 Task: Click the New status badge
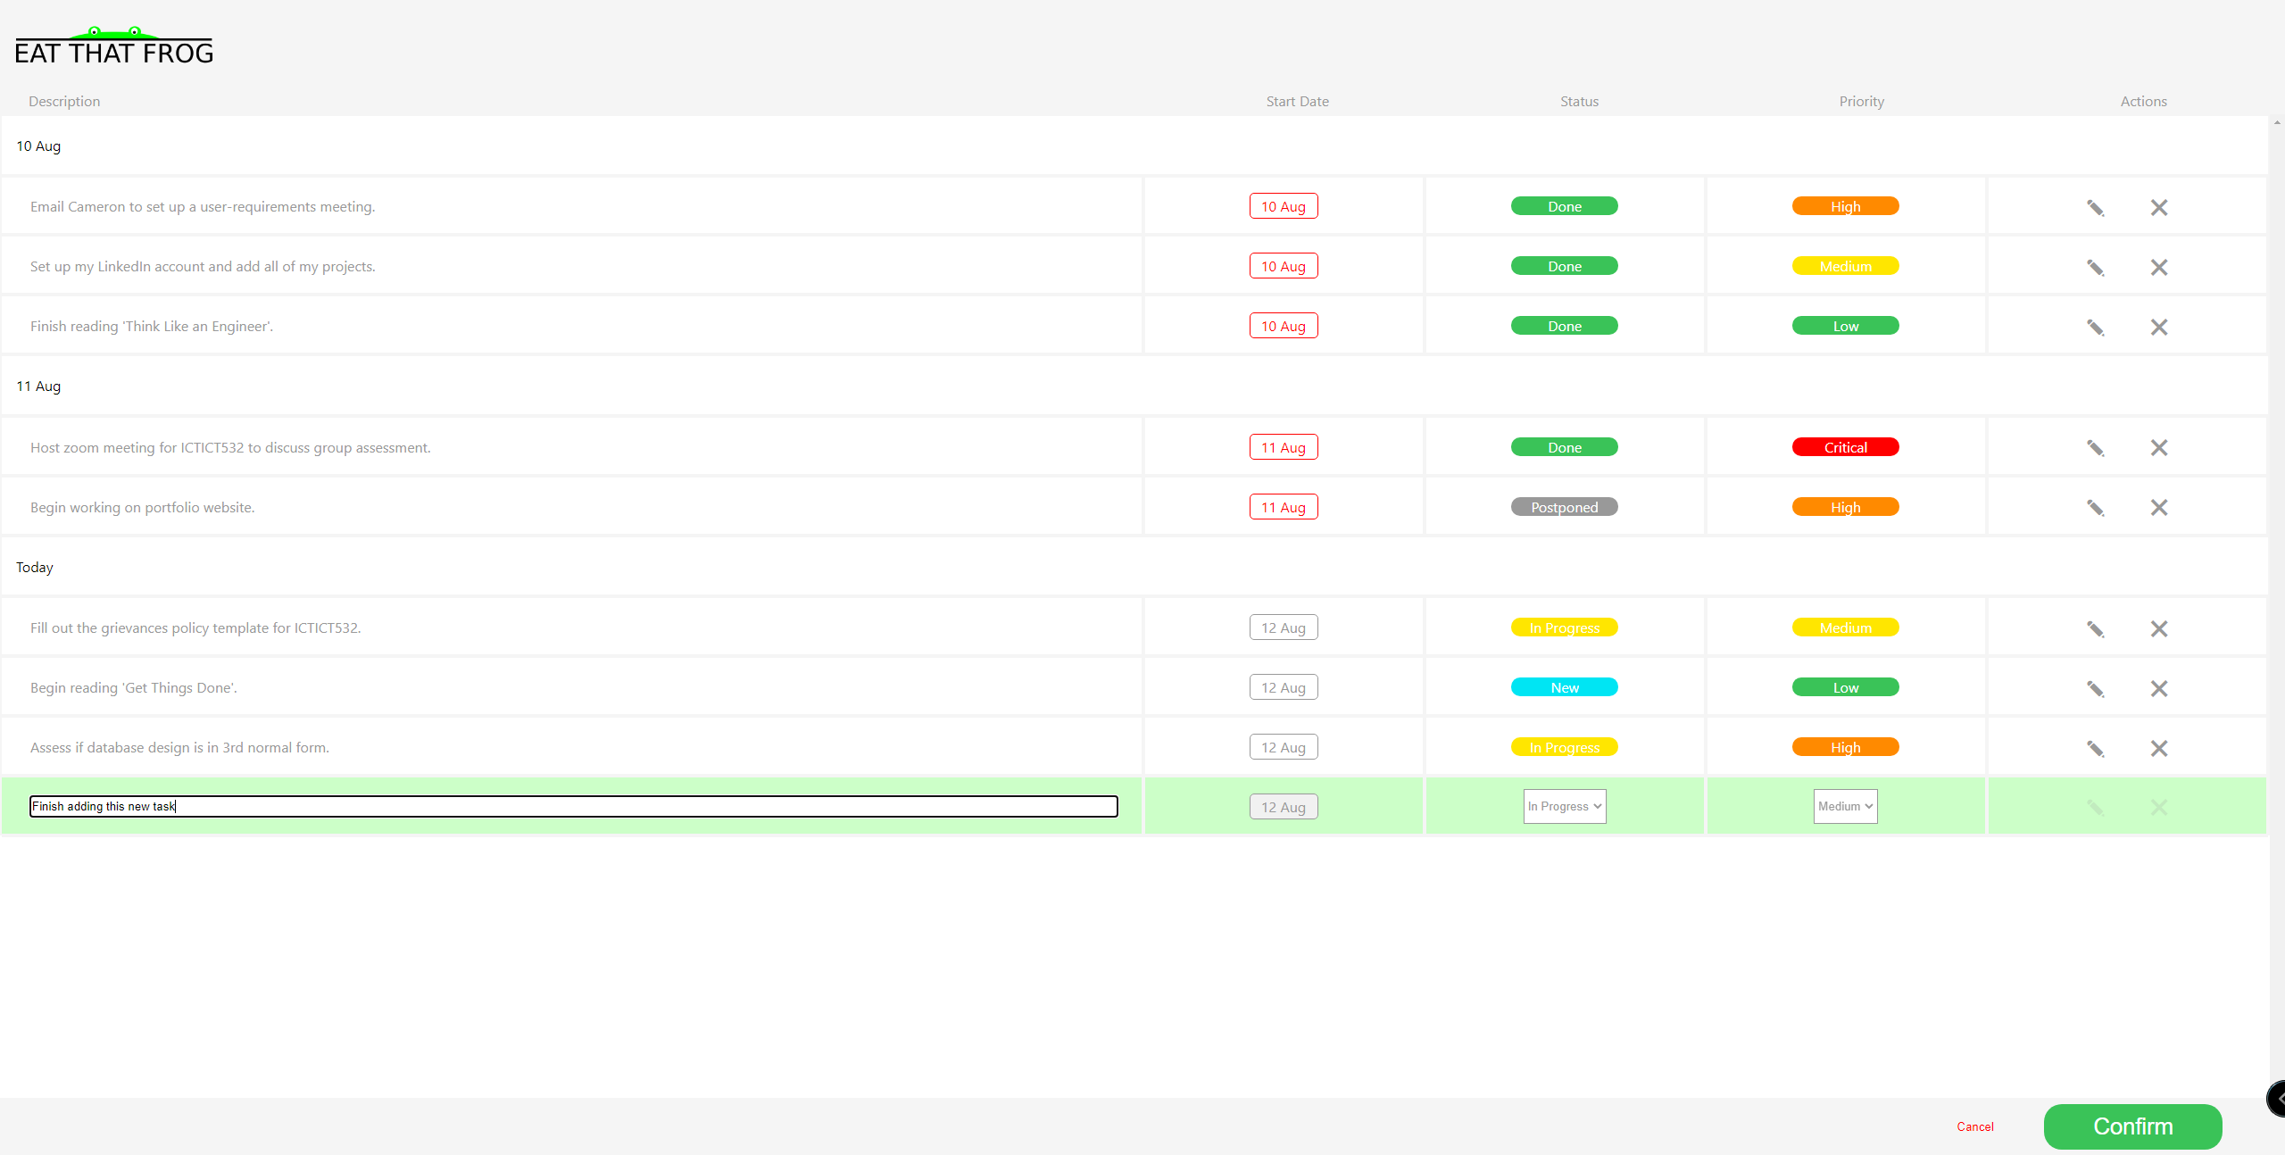(1564, 687)
